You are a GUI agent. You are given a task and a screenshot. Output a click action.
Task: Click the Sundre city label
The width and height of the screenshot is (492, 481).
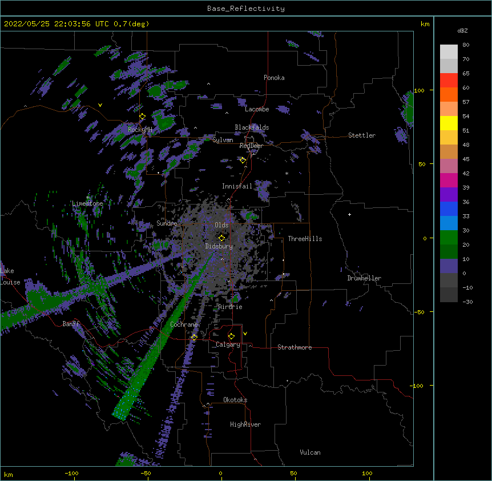[x=167, y=223]
